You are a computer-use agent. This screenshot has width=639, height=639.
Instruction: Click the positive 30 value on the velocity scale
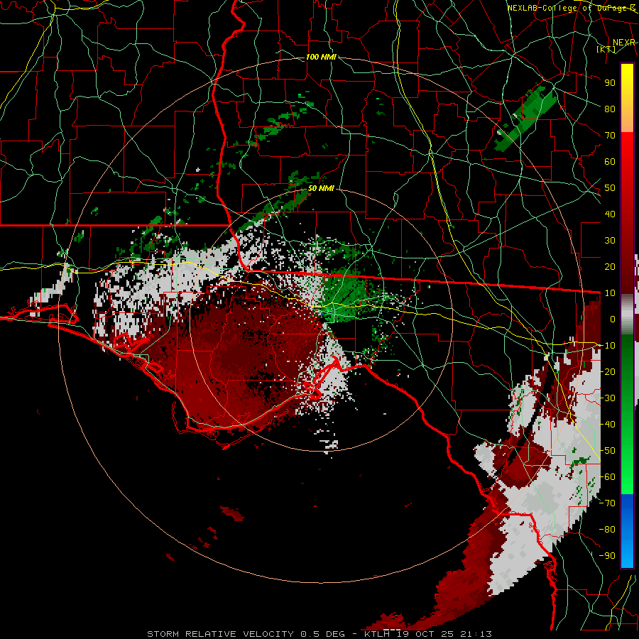(x=610, y=241)
